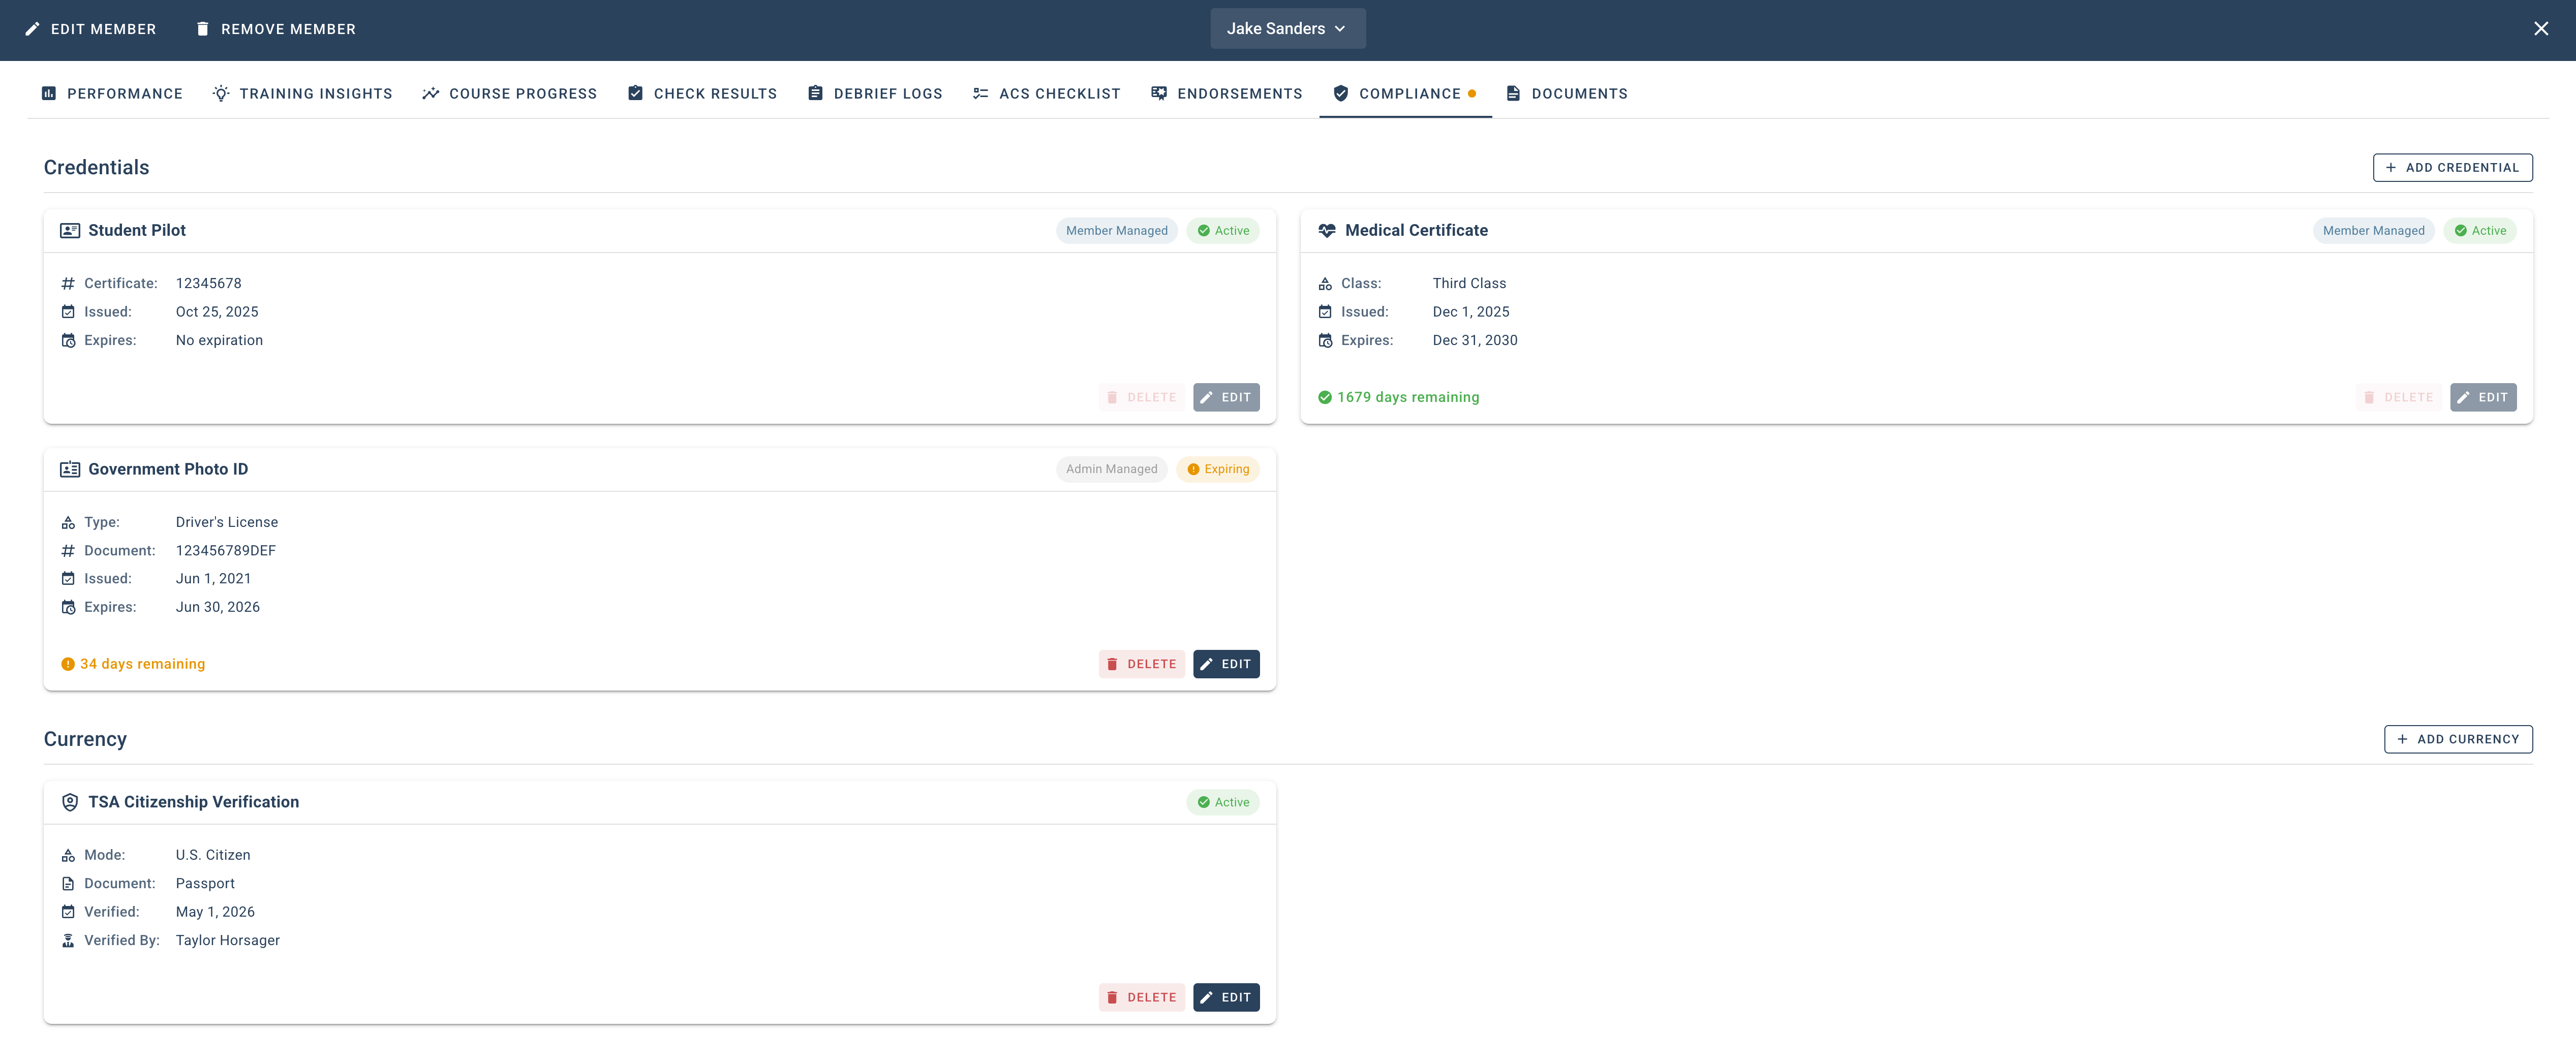Screen dimensions: 2576x1064
Task: Click the certificate number 12345678
Action: pos(208,284)
